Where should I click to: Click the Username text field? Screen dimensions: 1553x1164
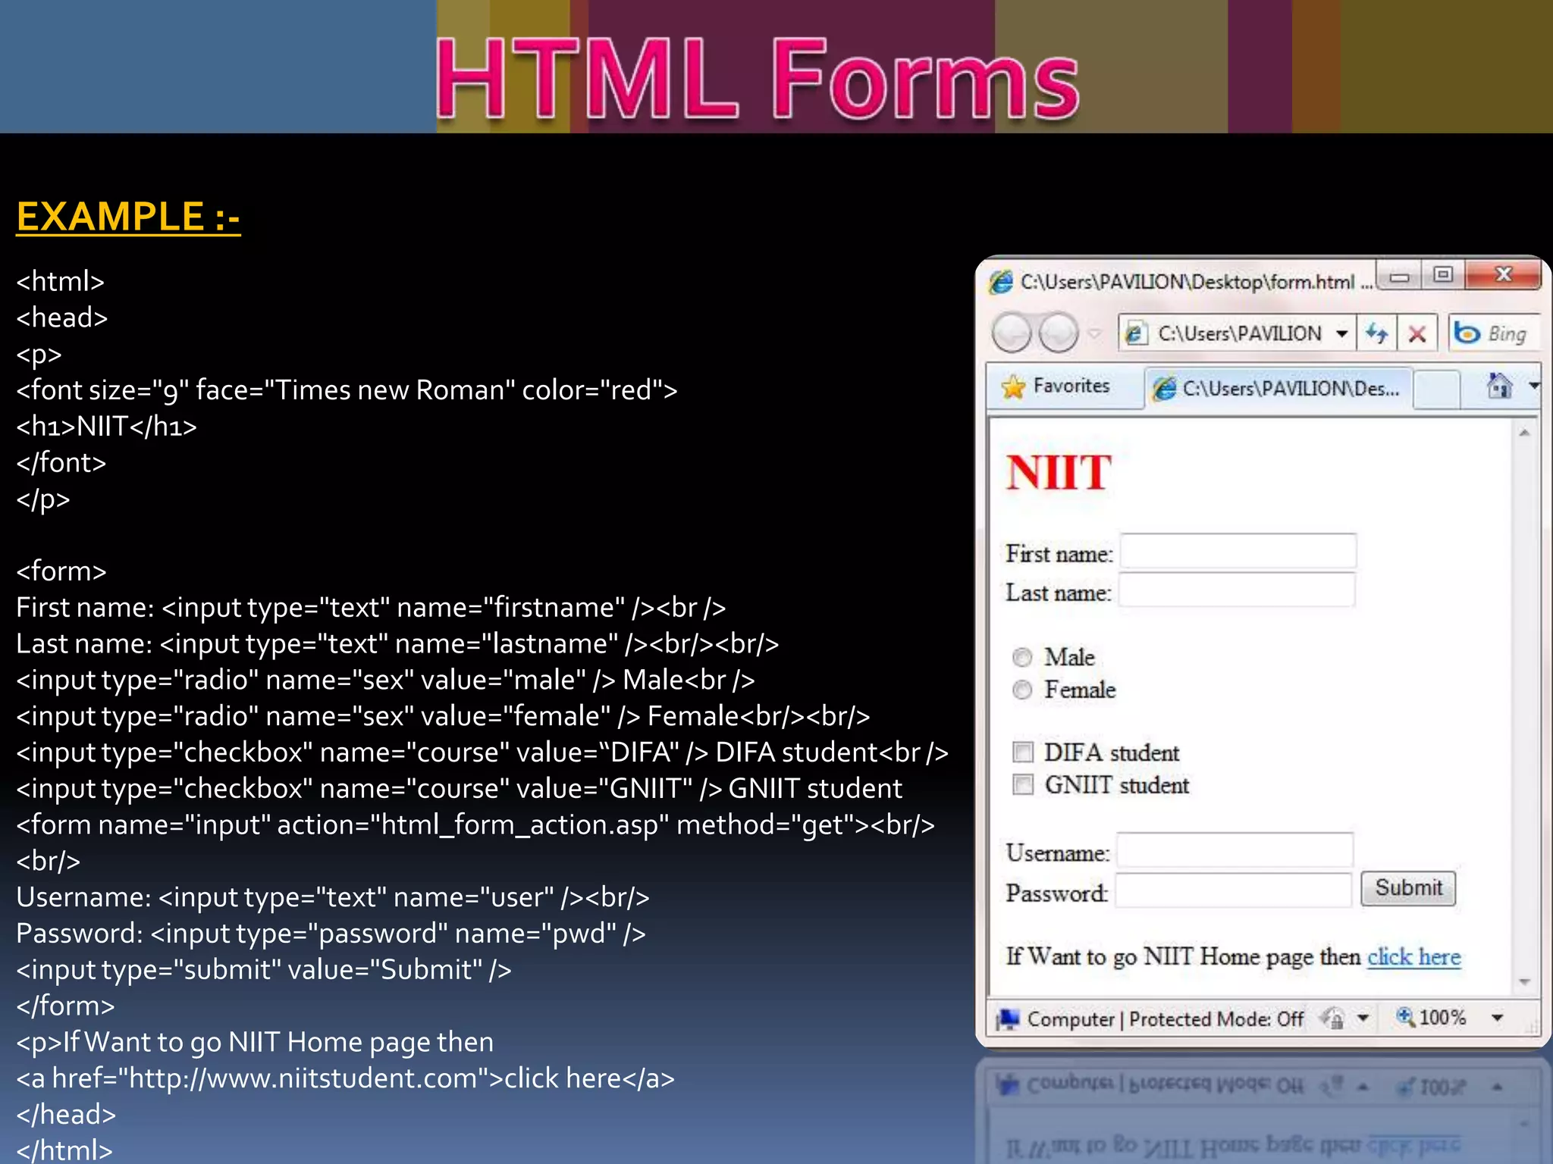[x=1235, y=850]
